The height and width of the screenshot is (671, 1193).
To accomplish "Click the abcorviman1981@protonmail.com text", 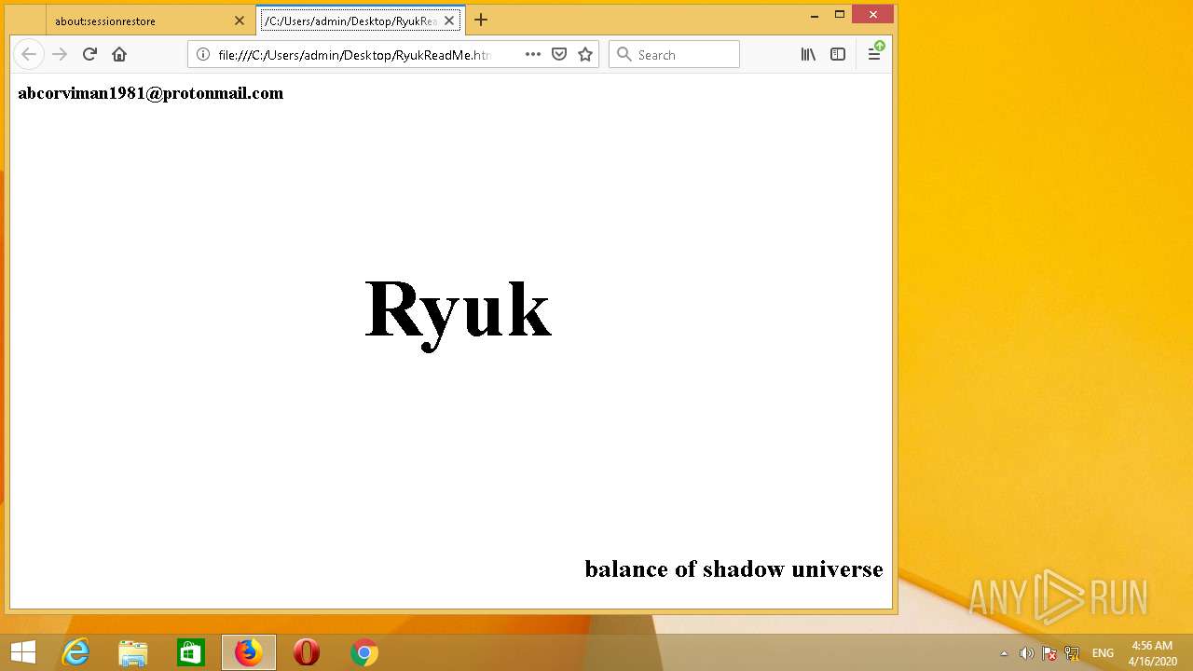I will point(150,93).
